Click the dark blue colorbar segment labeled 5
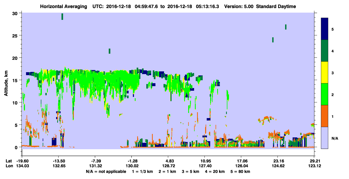 (x=325, y=29)
